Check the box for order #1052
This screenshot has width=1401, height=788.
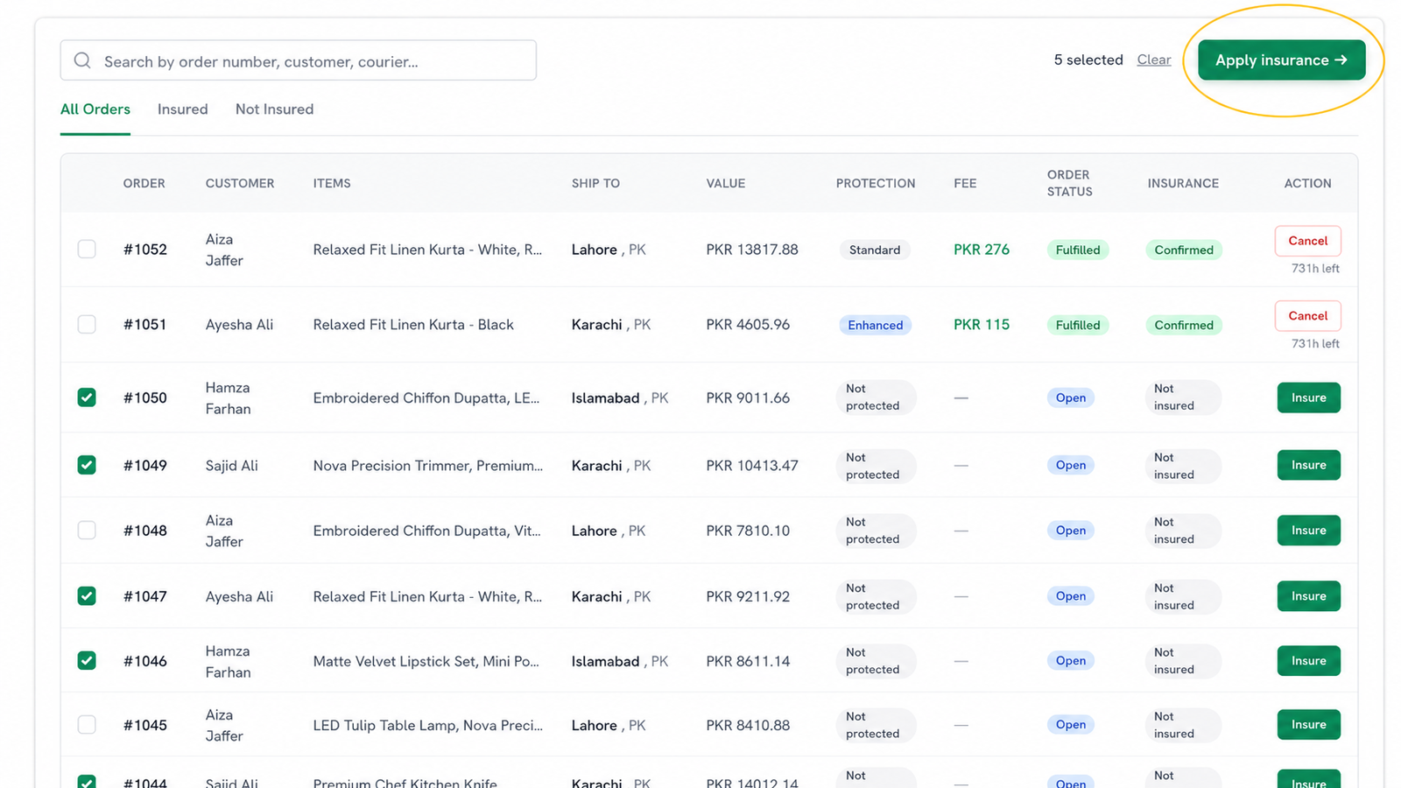87,249
